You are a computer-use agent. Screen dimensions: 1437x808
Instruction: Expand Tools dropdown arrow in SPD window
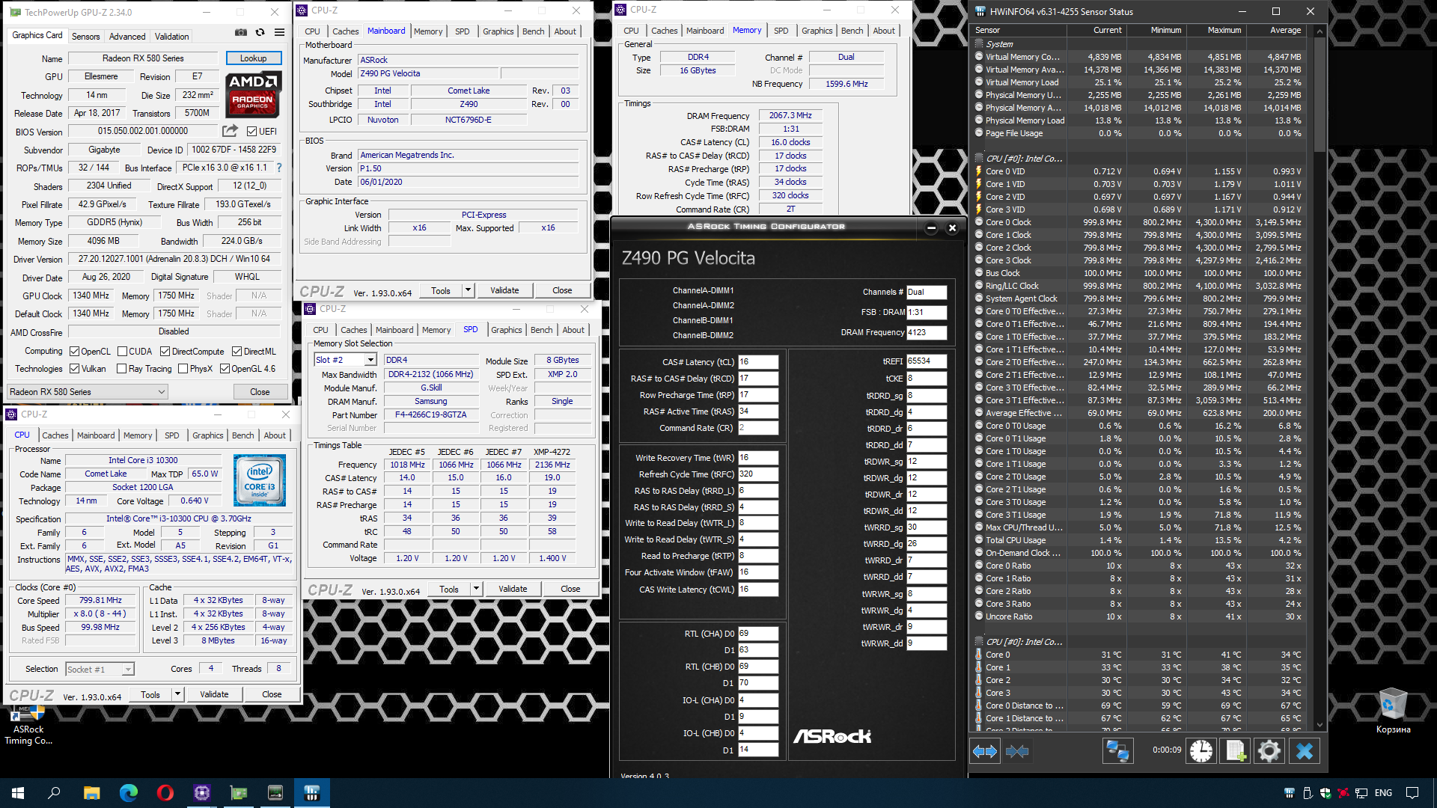coord(476,589)
